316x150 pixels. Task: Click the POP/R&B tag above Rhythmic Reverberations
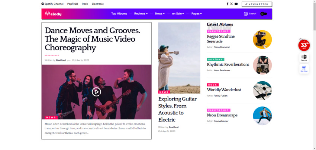[215, 59]
